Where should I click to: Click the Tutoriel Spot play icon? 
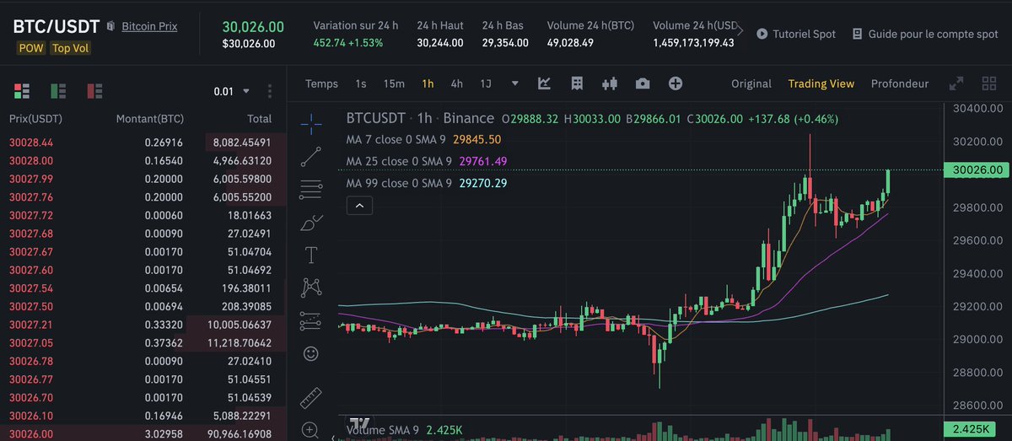click(x=762, y=35)
